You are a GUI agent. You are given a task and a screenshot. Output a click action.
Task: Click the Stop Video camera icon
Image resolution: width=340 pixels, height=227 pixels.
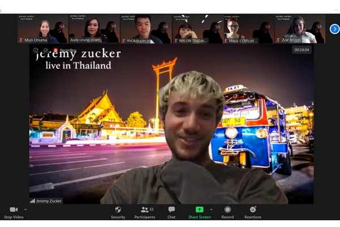click(x=14, y=209)
